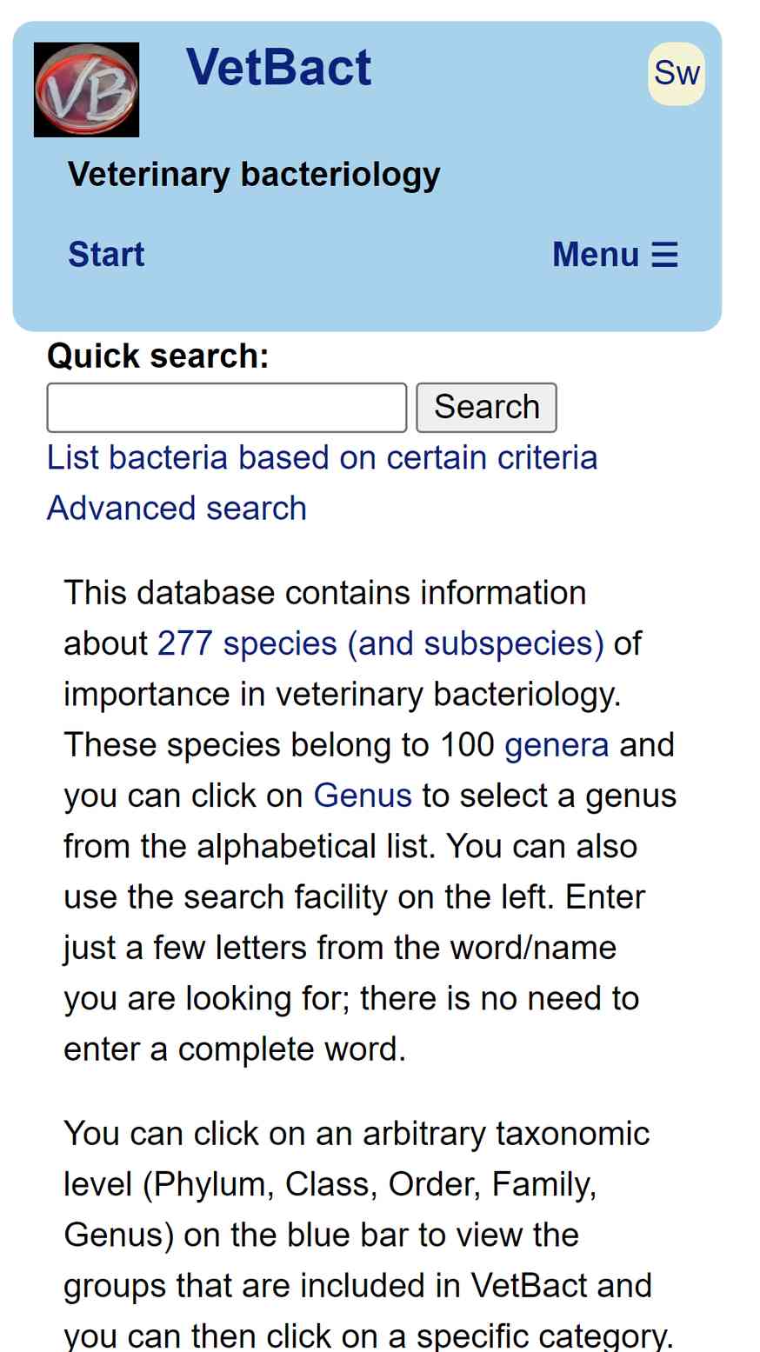This screenshot has width=760, height=1352.
Task: Click the Quick search label
Action: (157, 356)
